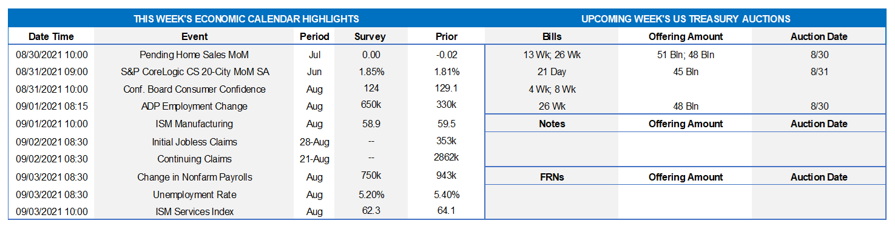895x229 pixels.
Task: Select the Unemployment Rate survey value 5.20%
Action: click(x=371, y=194)
